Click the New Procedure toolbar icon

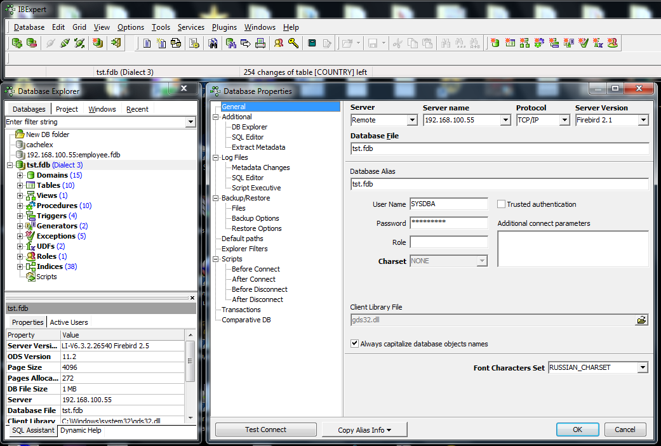(539, 43)
